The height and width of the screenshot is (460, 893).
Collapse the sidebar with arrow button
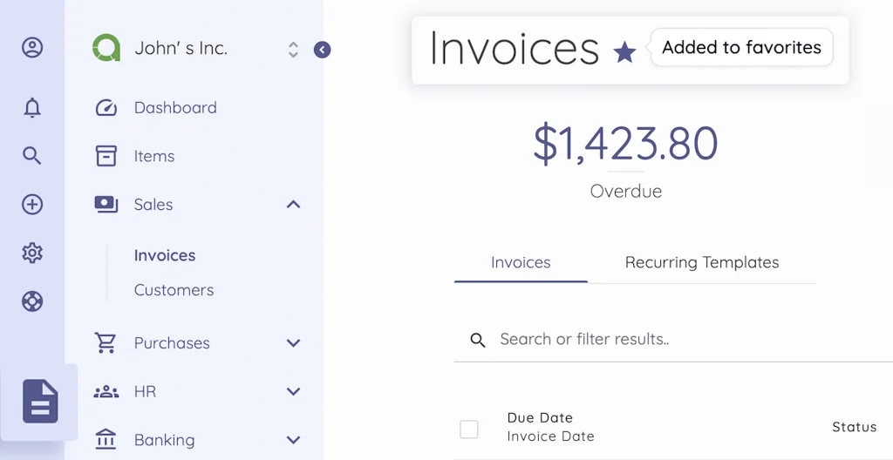[322, 50]
